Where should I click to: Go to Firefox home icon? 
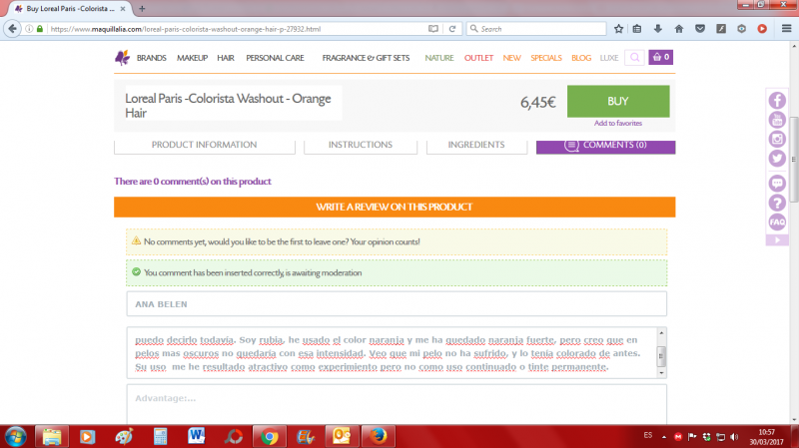679,29
